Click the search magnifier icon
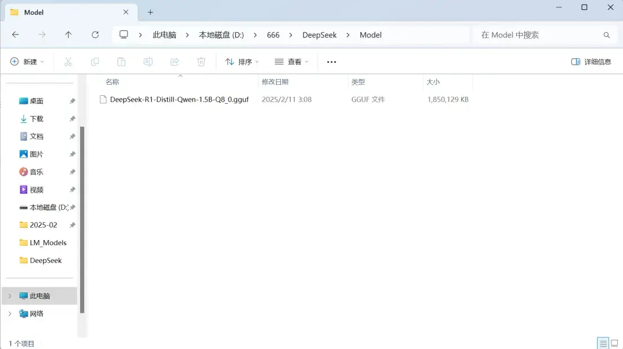 606,35
